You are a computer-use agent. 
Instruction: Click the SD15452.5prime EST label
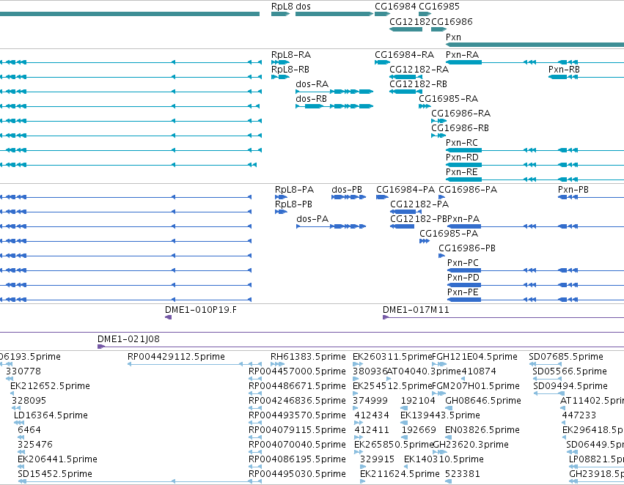point(55,475)
